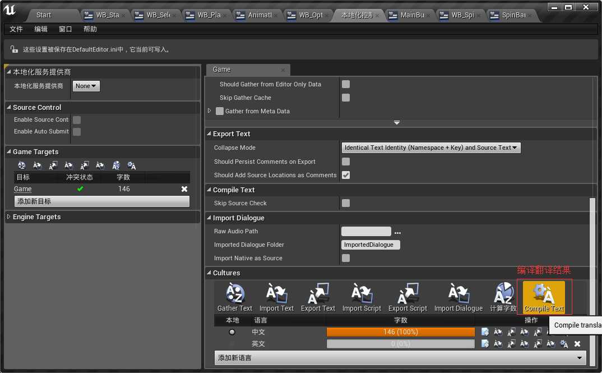Toggle Skip Source Check checkbox
The width and height of the screenshot is (602, 373).
[x=346, y=203]
